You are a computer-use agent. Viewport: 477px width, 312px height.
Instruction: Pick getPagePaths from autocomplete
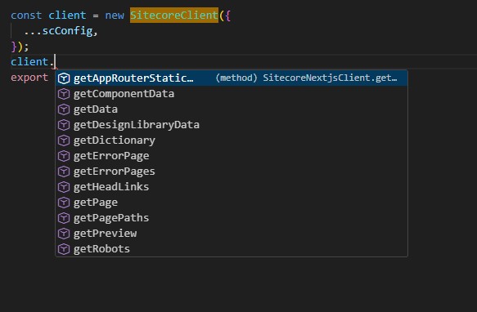(x=232, y=217)
